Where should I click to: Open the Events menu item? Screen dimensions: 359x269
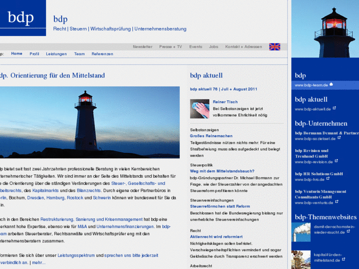tap(196, 47)
